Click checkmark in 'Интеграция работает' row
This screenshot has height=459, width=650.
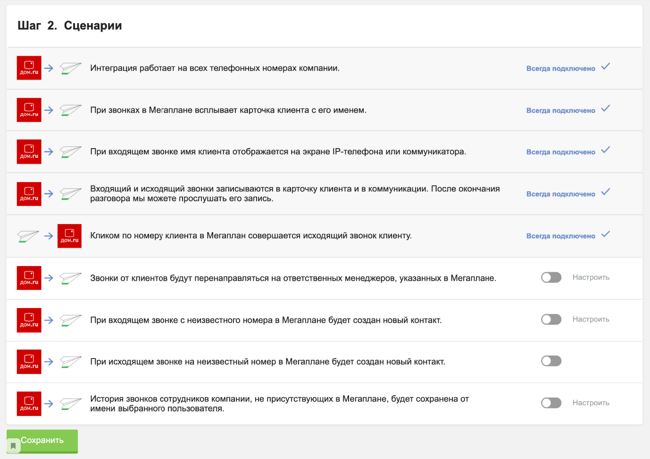coord(606,67)
